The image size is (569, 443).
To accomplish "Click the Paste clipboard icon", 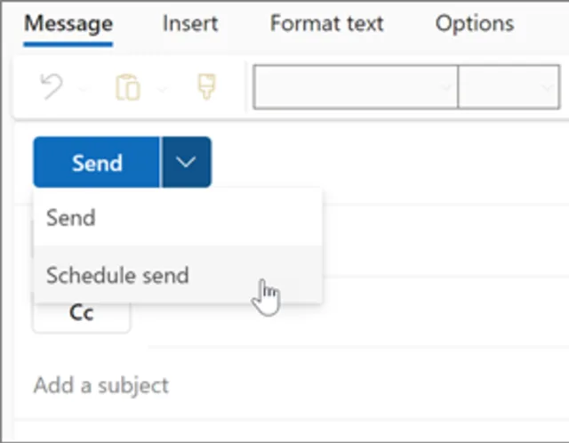I will (127, 88).
